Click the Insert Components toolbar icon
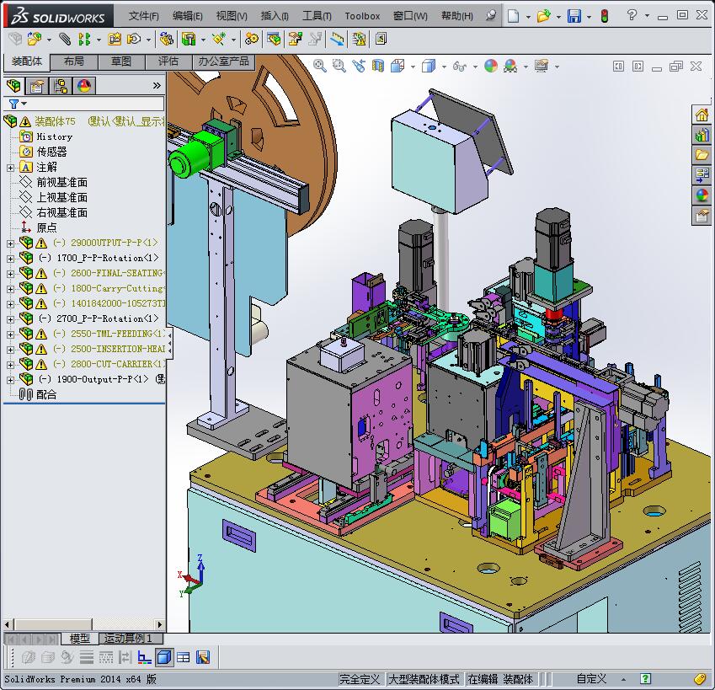This screenshot has width=715, height=690. click(35, 40)
